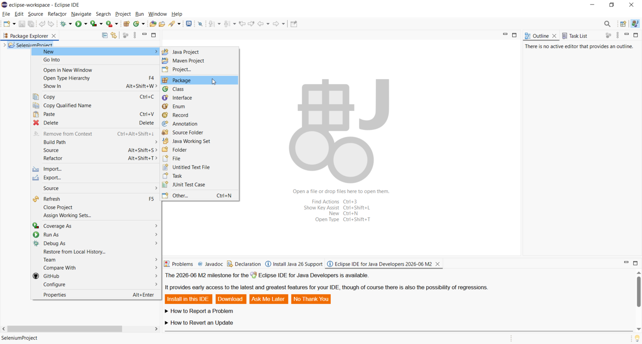Image resolution: width=642 pixels, height=344 pixels.
Task: Click the Run External Tools toolbar icon
Action: (109, 24)
